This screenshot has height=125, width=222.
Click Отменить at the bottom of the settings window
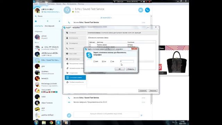tap(153, 91)
